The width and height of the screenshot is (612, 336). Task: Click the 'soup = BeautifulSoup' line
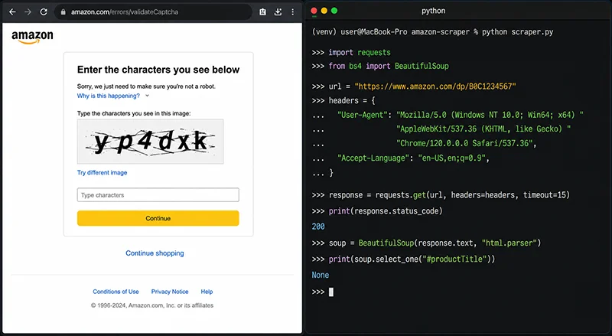(x=426, y=243)
